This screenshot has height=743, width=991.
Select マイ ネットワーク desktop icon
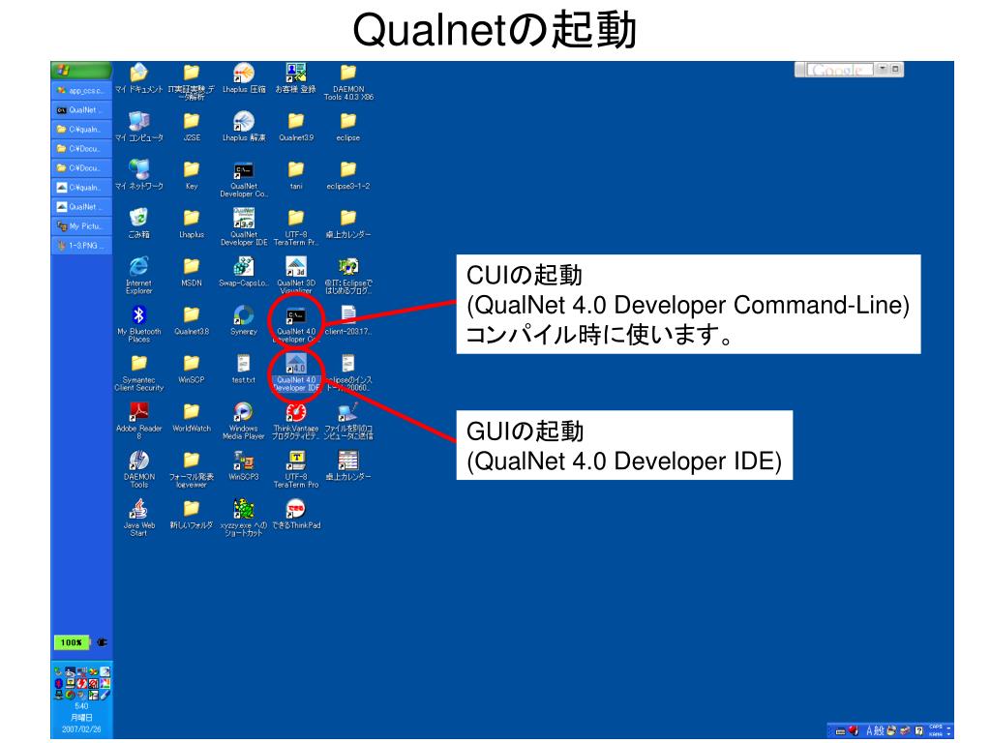click(139, 175)
